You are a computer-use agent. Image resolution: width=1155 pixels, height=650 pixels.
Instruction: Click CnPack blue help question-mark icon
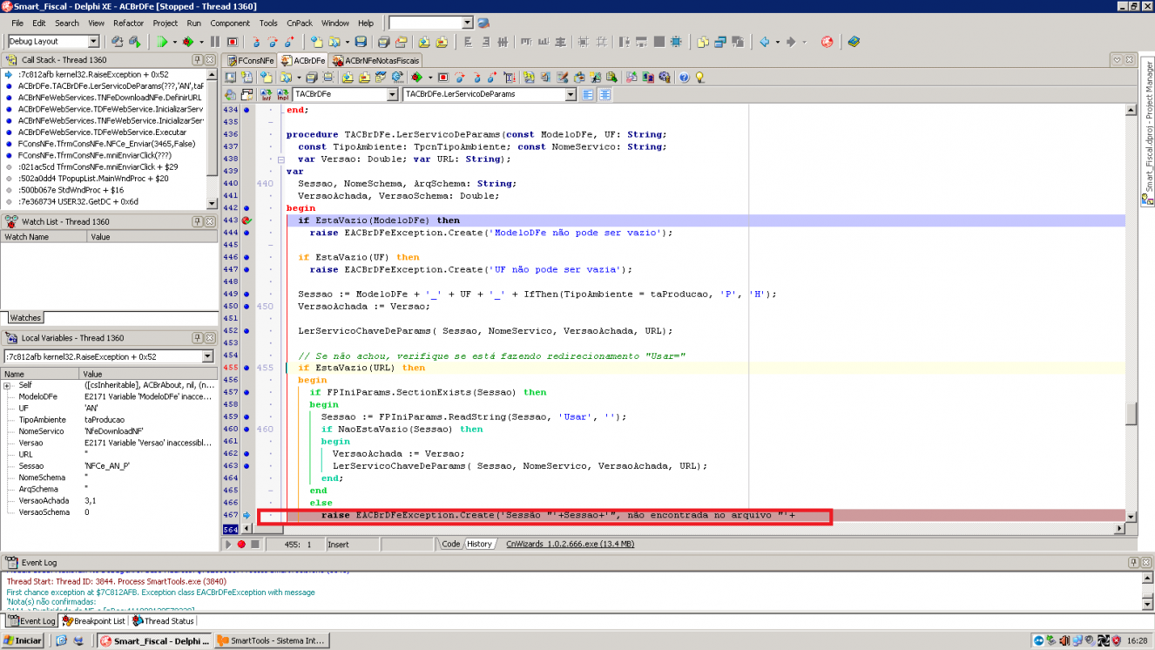684,78
